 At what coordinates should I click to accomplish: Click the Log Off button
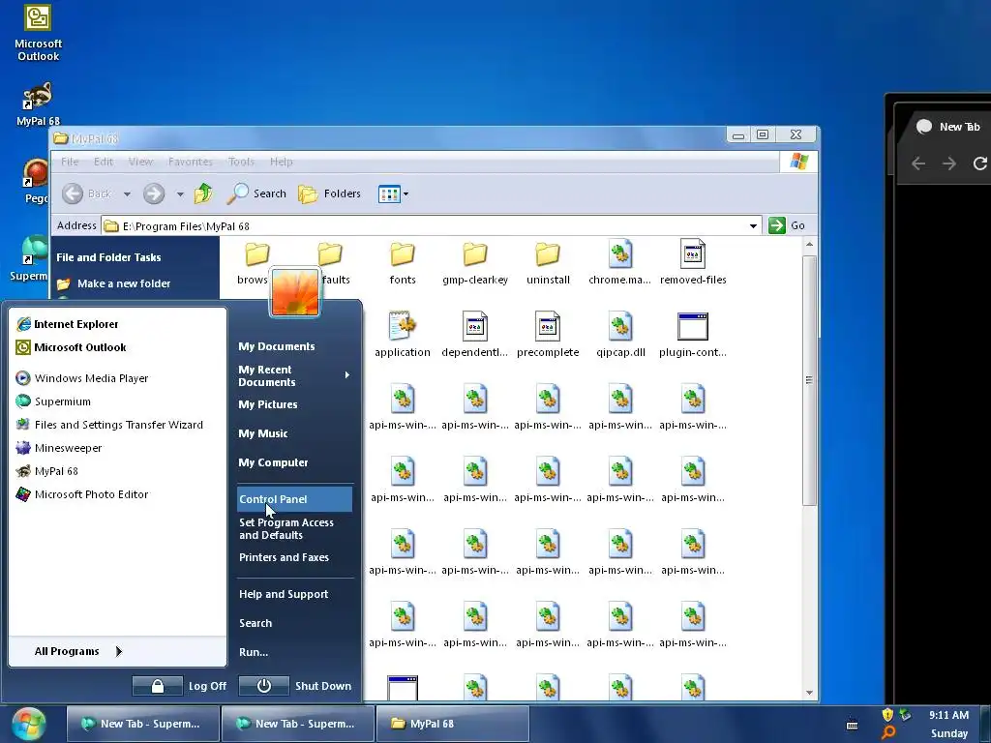click(x=179, y=686)
